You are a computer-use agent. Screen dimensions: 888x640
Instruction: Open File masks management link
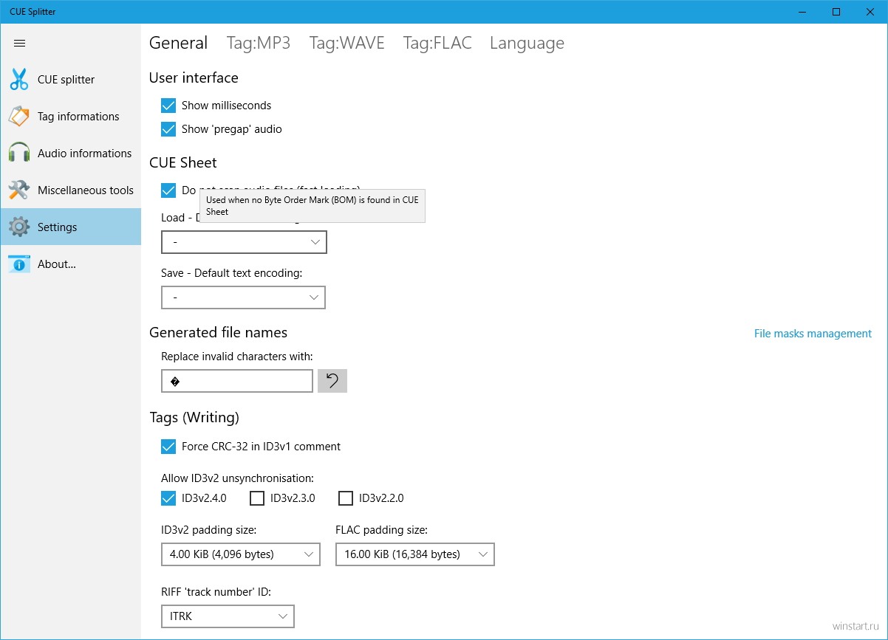click(x=813, y=334)
